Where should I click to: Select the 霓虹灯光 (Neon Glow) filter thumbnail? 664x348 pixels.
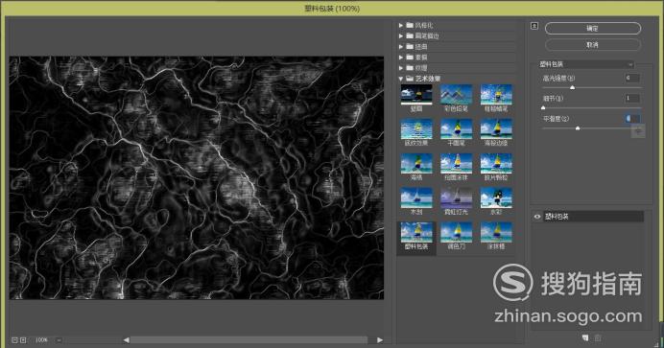point(456,197)
